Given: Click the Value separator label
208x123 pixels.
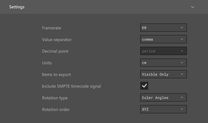Looking at the screenshot, I should (x=57, y=40).
